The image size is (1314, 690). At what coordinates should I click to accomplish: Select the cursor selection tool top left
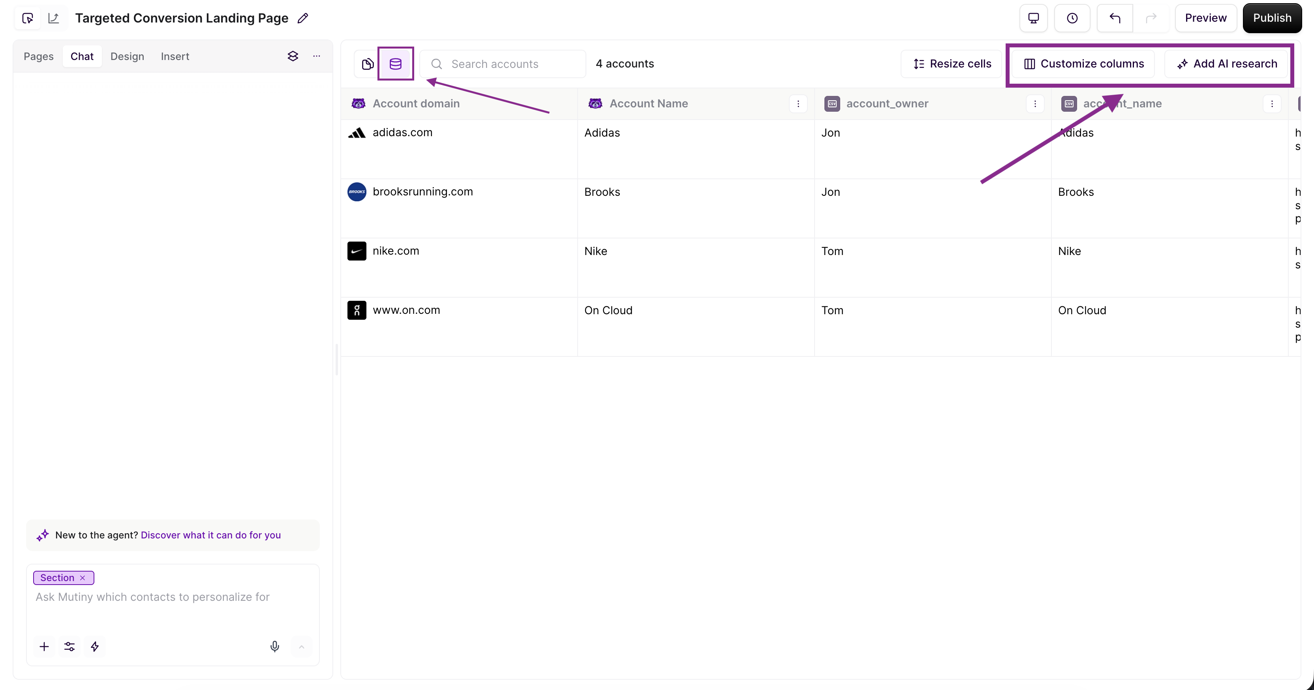27,18
